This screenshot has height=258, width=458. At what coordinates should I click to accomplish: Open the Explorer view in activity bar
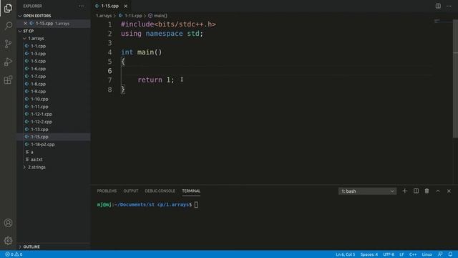click(x=8, y=8)
